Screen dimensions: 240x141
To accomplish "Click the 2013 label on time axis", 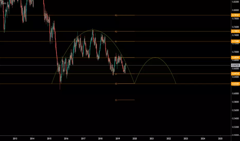I will point(15,138).
